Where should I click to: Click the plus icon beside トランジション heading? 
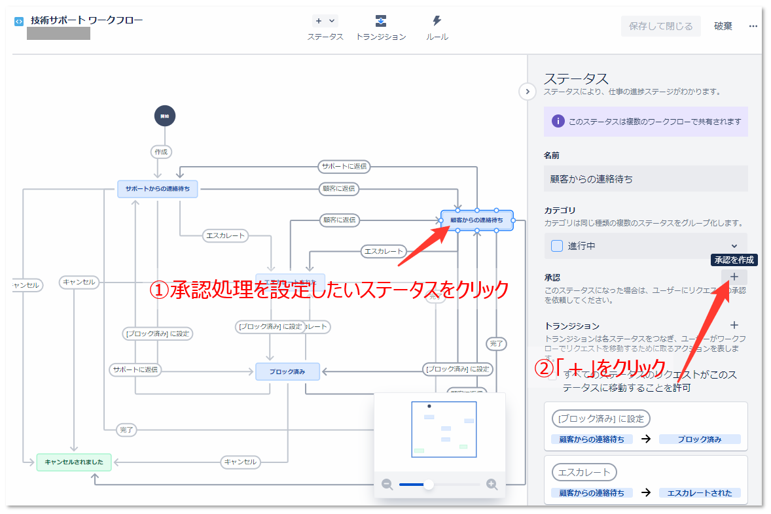[x=734, y=325]
